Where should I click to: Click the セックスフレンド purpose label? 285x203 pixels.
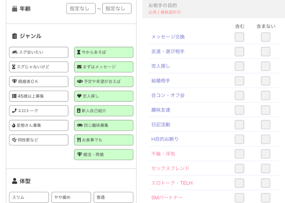coord(170,168)
